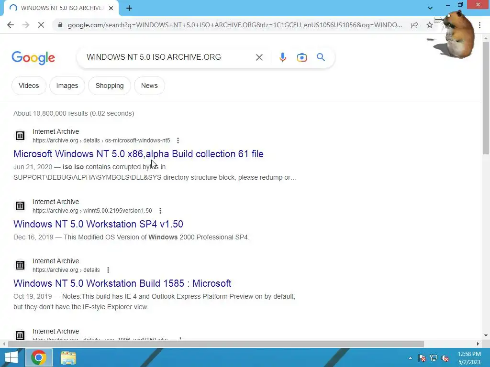The image size is (490, 367).
Task: Click archive.org favicon of first result
Action: (x=20, y=136)
